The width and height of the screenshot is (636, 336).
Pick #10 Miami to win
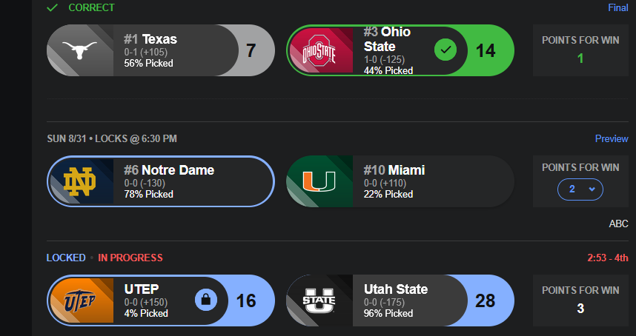[x=400, y=181]
